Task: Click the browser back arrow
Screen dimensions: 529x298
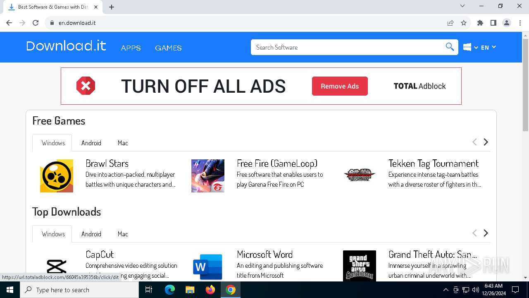Action: point(9,23)
